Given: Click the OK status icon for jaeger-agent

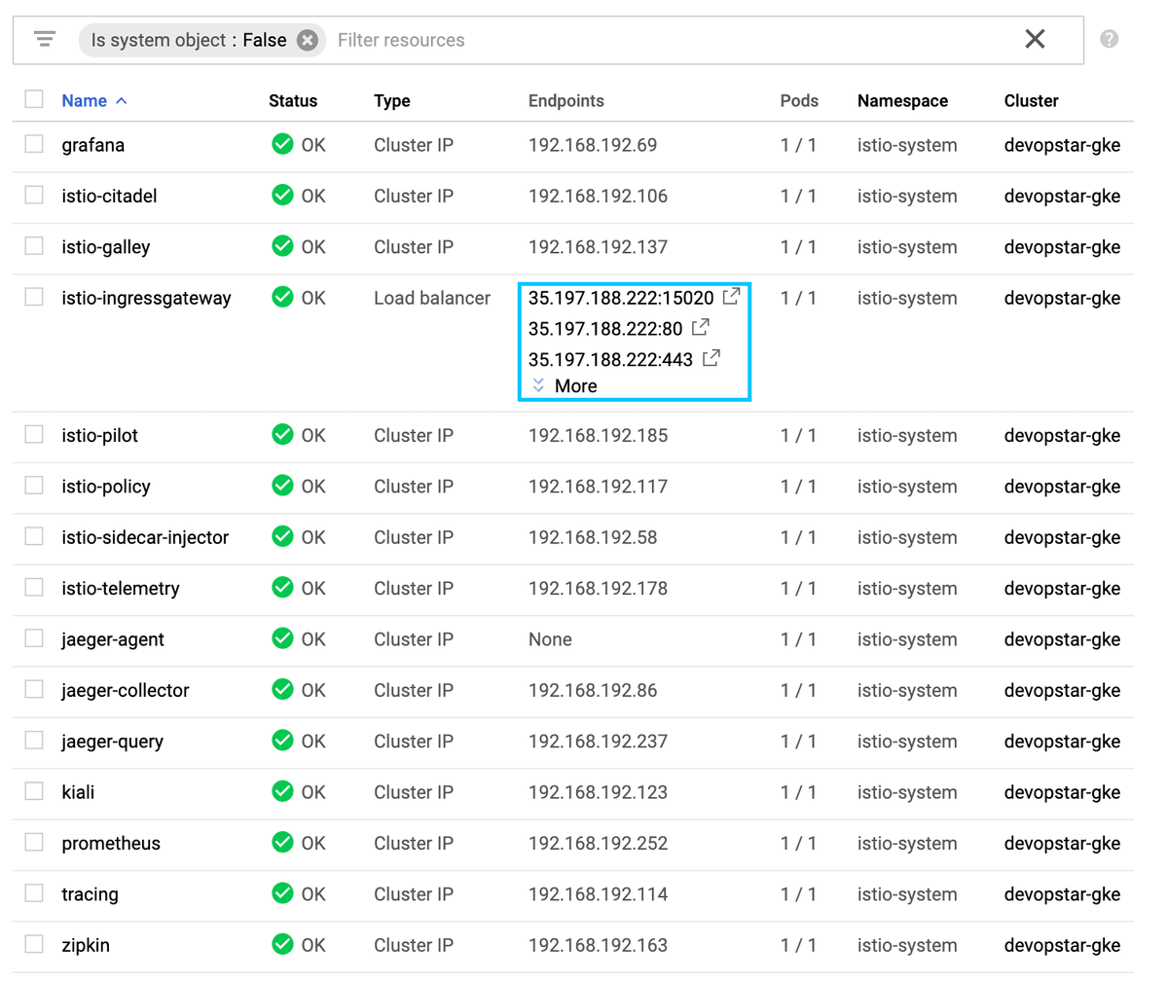Looking at the screenshot, I should 282,639.
